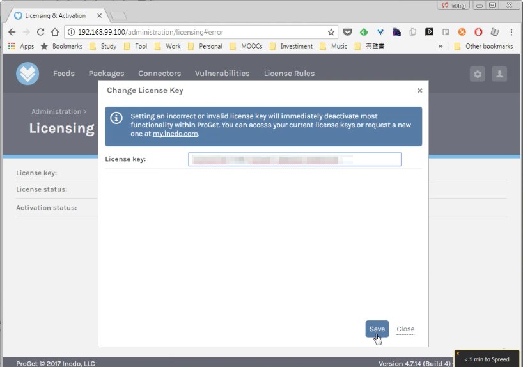Reload the page with the refresh icon
Screen dimensions: 523x367
[40, 32]
